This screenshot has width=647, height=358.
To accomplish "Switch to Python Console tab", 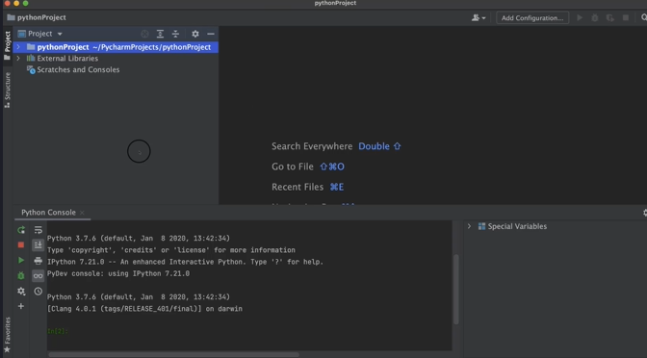I will (48, 213).
